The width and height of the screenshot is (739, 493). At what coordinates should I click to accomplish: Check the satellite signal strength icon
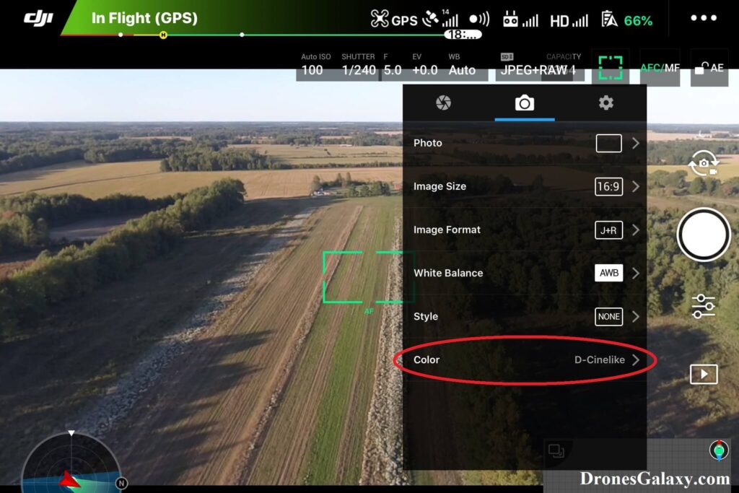pos(440,18)
